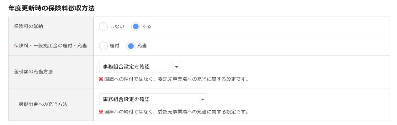Viewport: 397px width, 125px height.
Task: Open the 差引額の充当方法 dropdown box
Action: click(136, 67)
